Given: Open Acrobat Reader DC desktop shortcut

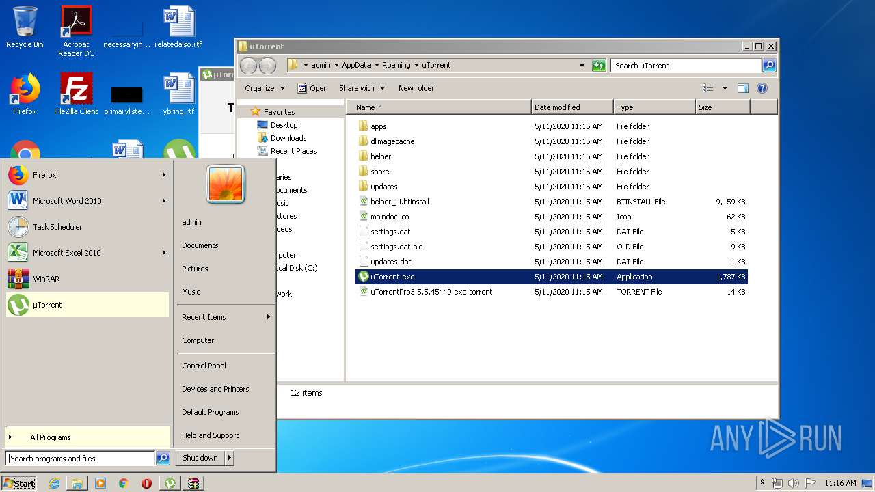Looking at the screenshot, I should point(76,31).
